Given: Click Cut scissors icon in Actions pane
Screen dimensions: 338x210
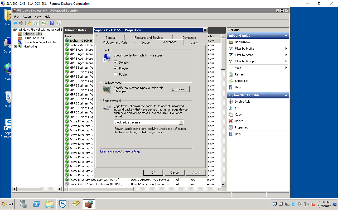Looking at the screenshot, I should point(231,108).
